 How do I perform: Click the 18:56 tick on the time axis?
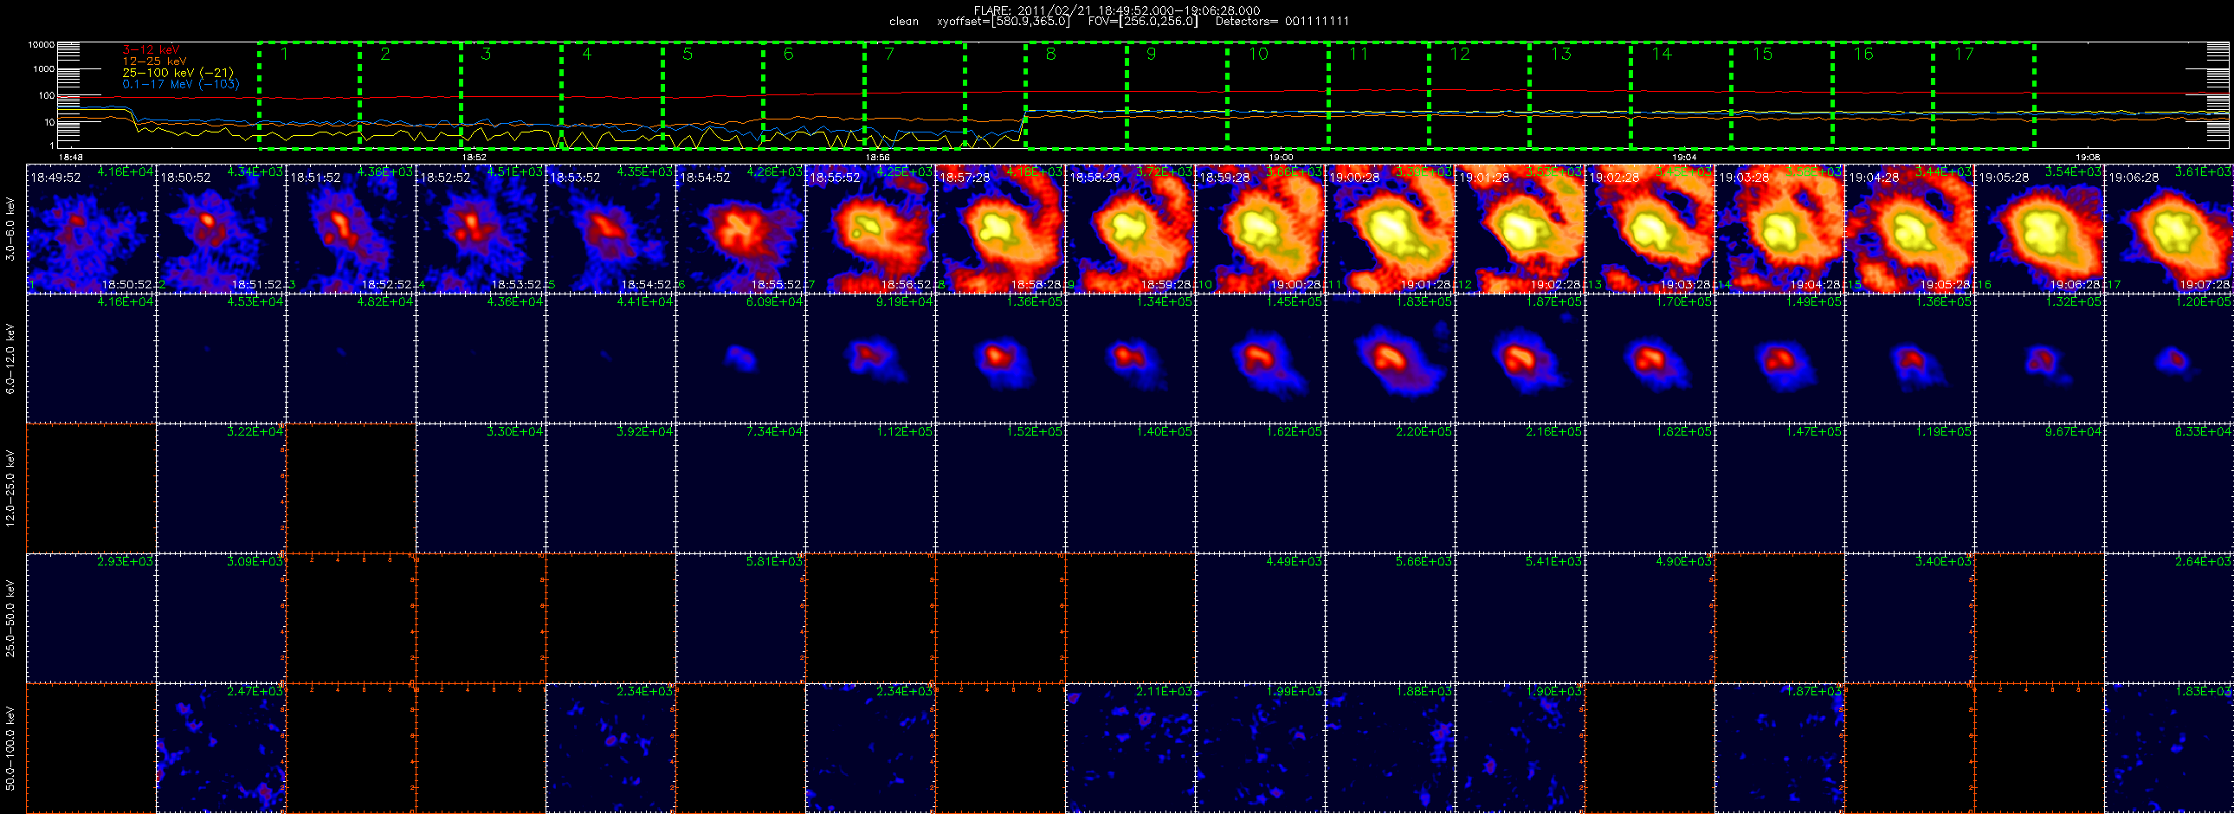pos(878,158)
